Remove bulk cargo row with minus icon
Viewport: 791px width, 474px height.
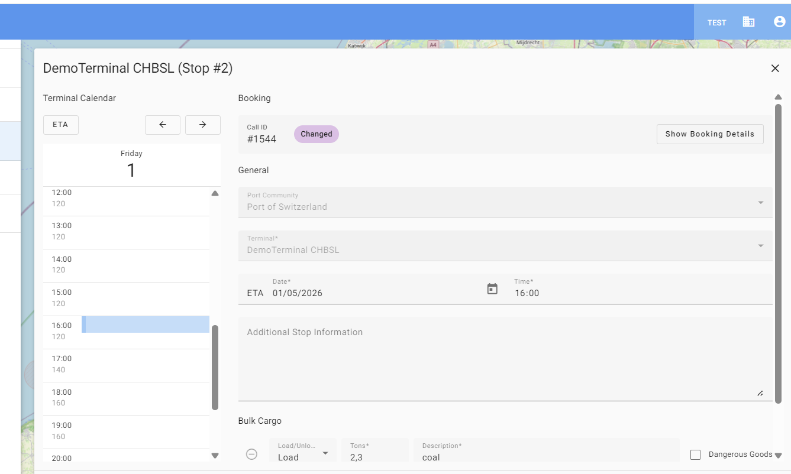pyautogui.click(x=251, y=454)
